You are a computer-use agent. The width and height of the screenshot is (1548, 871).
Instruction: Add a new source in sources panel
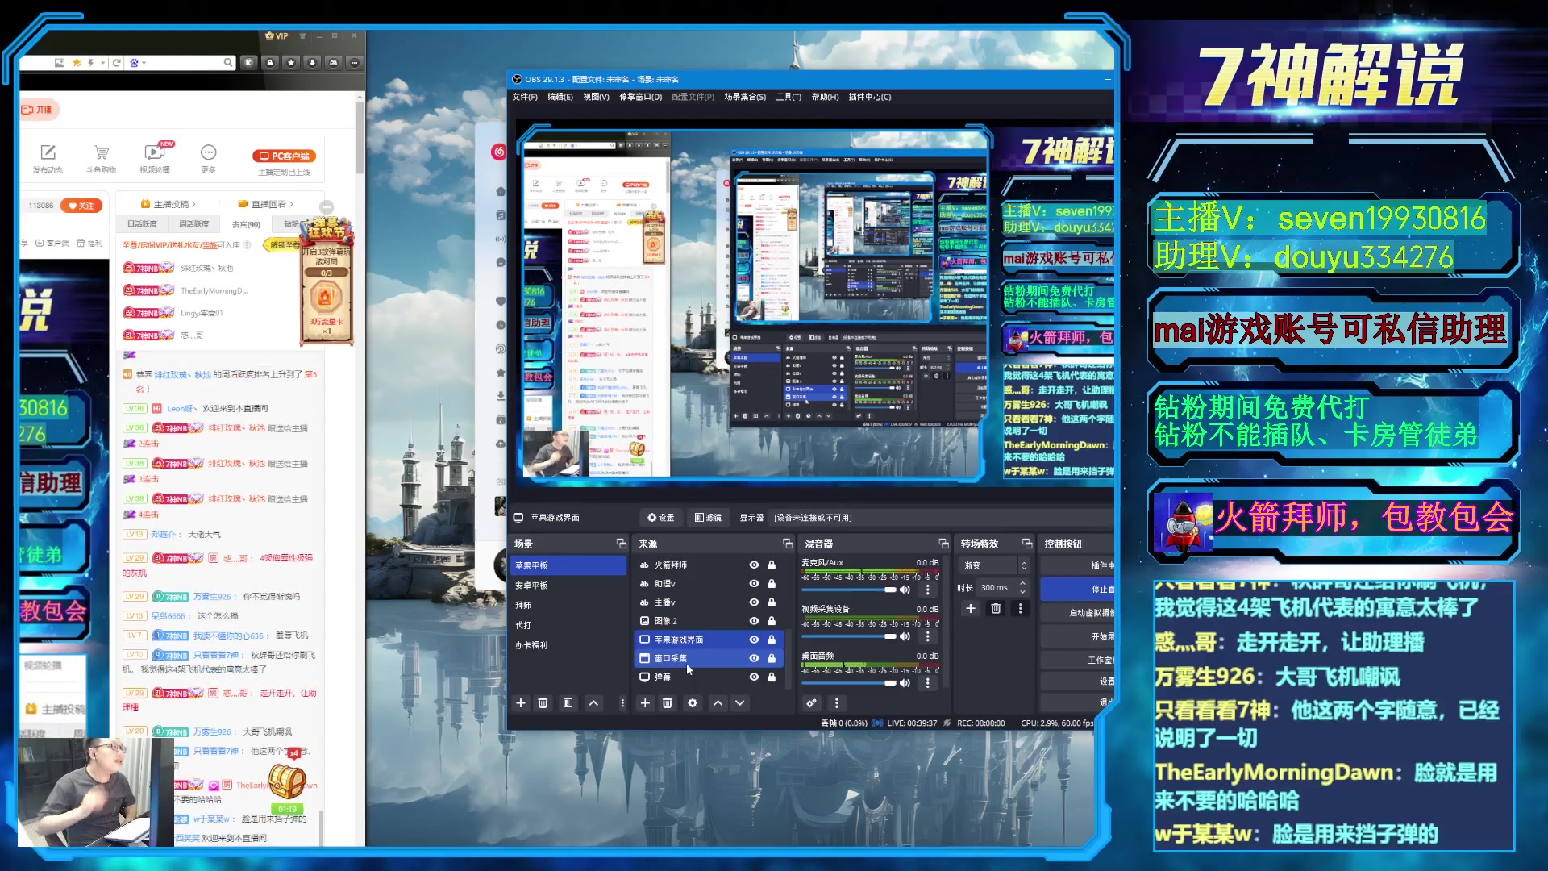(x=645, y=703)
